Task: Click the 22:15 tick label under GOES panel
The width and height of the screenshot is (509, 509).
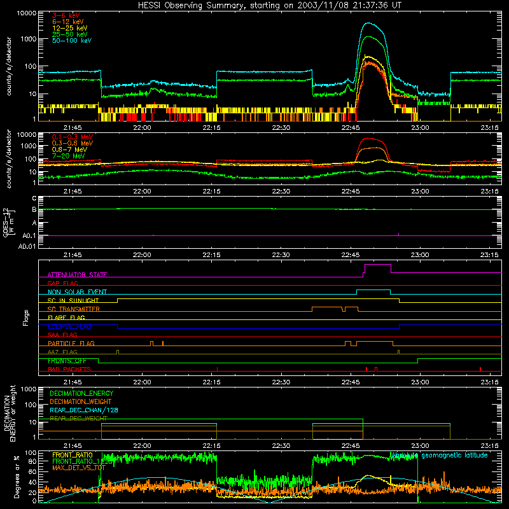Action: [x=212, y=255]
